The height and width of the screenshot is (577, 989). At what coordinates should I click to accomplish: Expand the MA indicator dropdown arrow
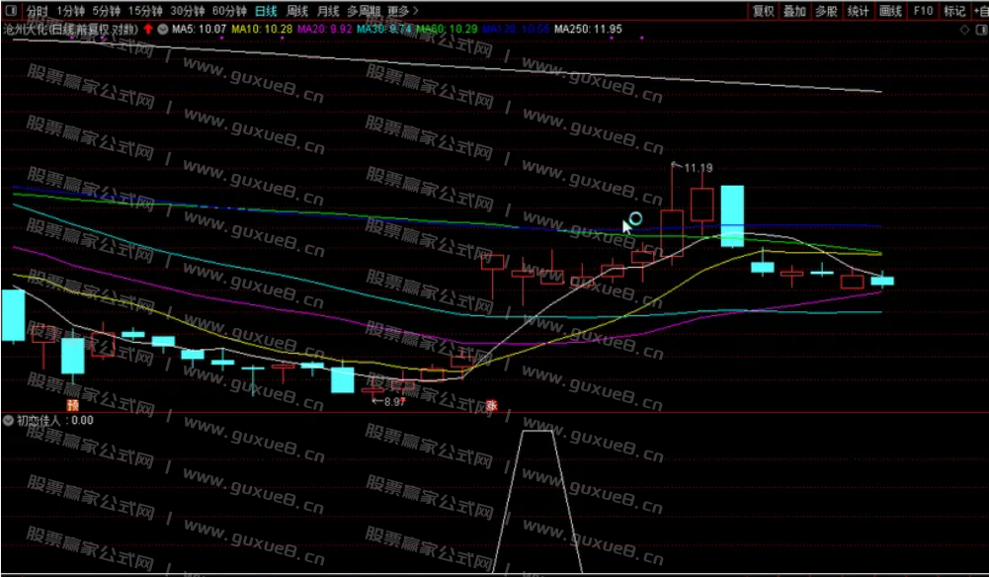point(162,29)
